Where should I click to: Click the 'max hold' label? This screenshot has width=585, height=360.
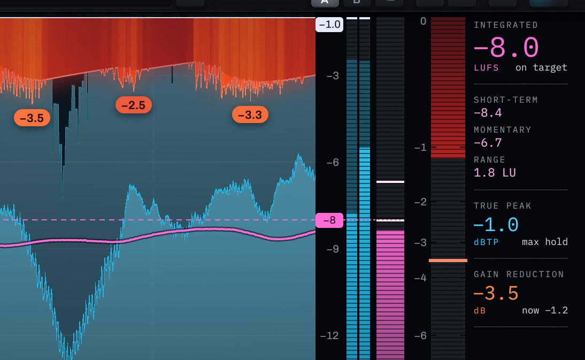pos(545,242)
